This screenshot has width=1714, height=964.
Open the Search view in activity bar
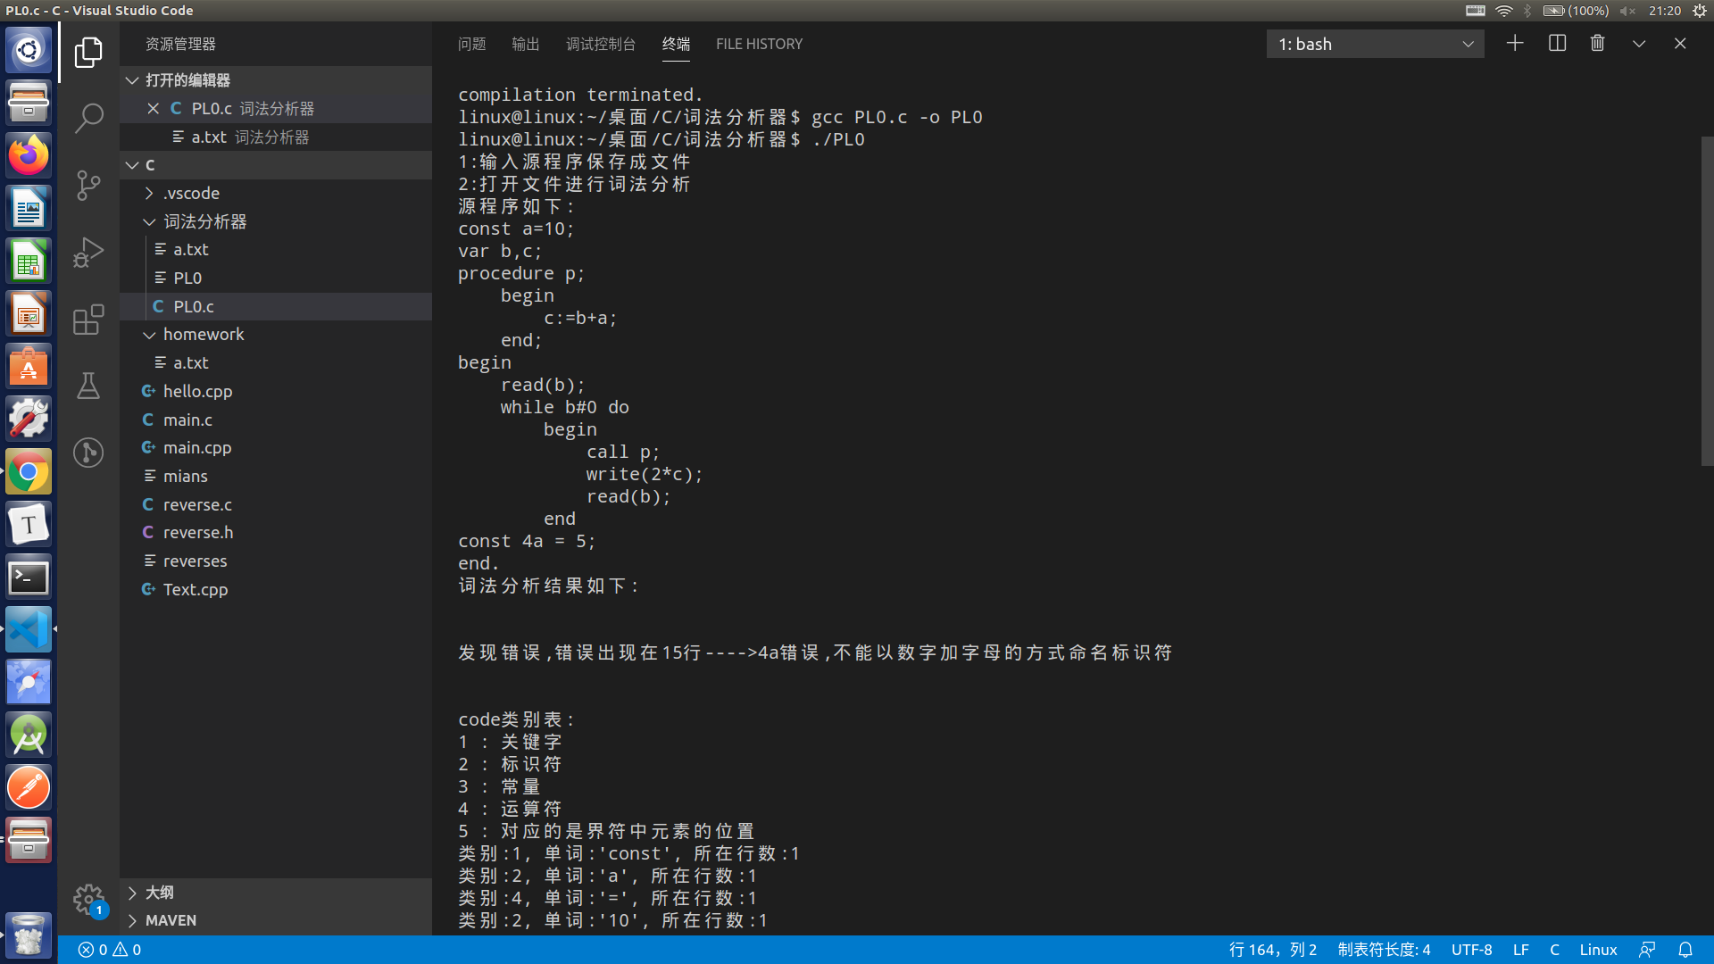tap(88, 118)
